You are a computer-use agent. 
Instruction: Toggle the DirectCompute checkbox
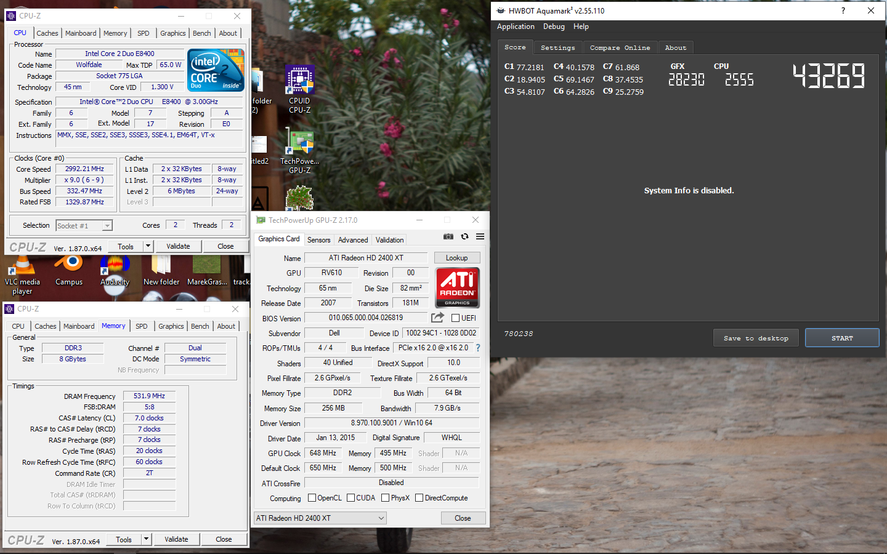[419, 498]
